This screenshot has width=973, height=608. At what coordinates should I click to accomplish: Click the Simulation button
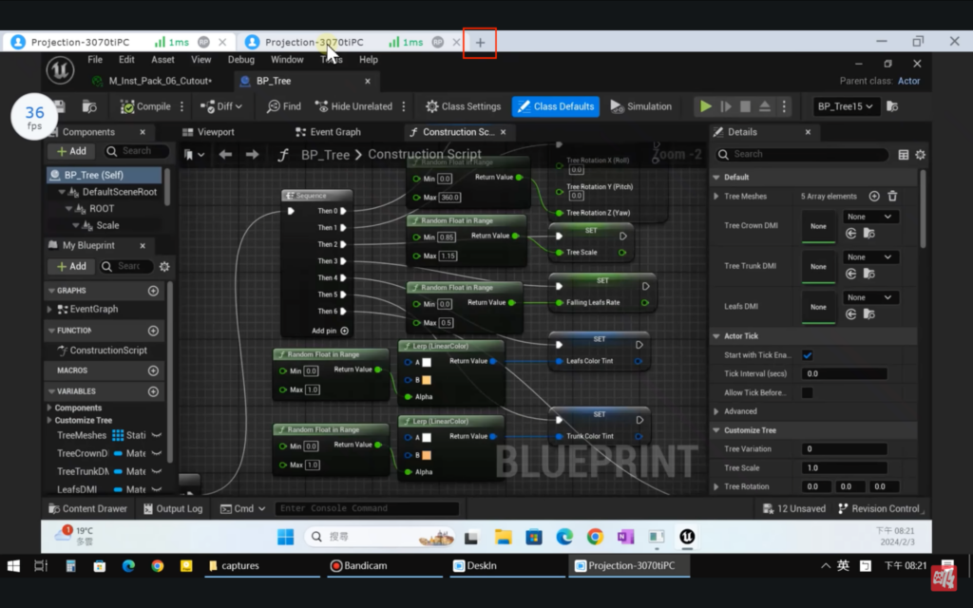(641, 106)
